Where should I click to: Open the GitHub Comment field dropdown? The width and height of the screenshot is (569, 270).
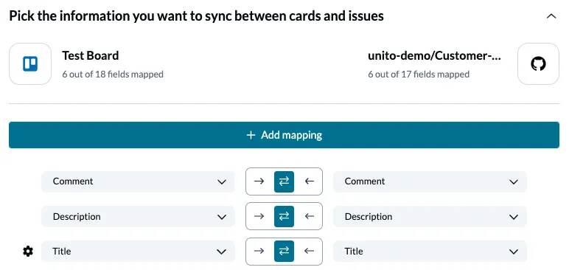click(x=430, y=181)
